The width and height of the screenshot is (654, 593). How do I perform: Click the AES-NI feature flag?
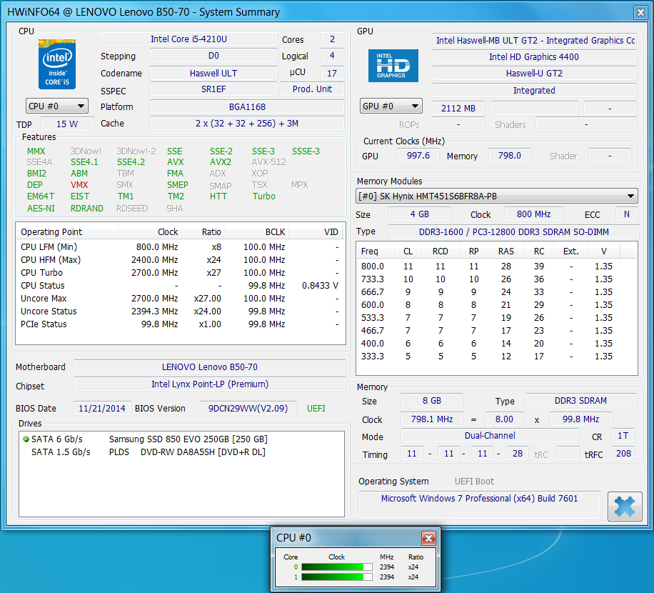point(41,208)
